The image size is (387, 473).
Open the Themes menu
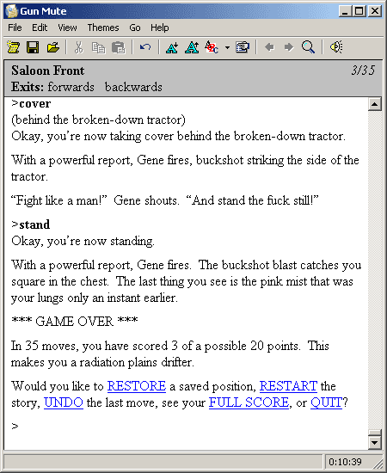[x=103, y=28]
